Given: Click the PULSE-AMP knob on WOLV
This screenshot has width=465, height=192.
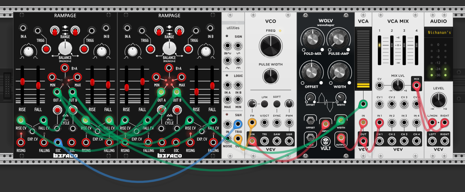Looking at the screenshot, I should point(338,39).
